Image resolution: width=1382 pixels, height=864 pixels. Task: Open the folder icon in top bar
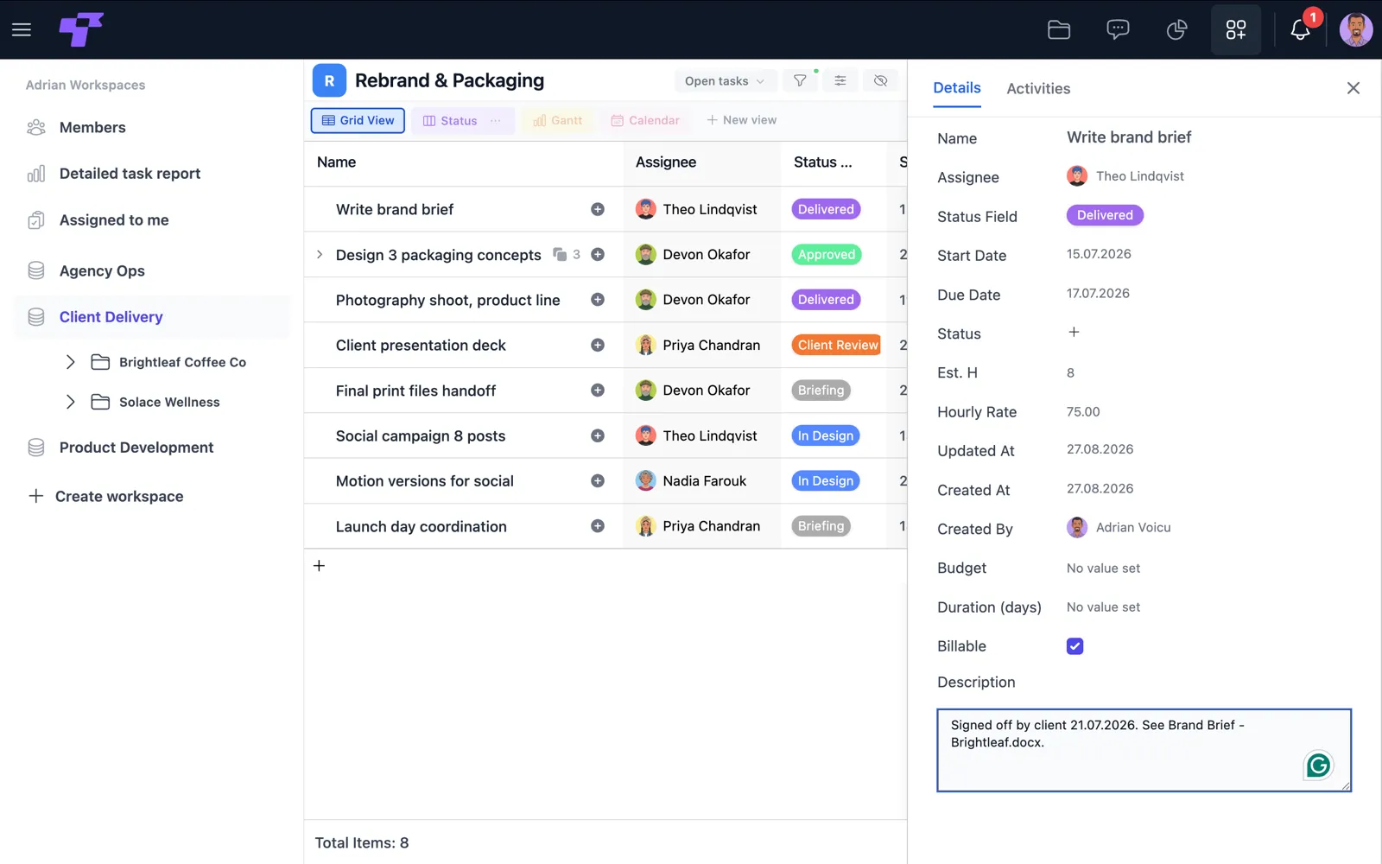click(x=1059, y=30)
